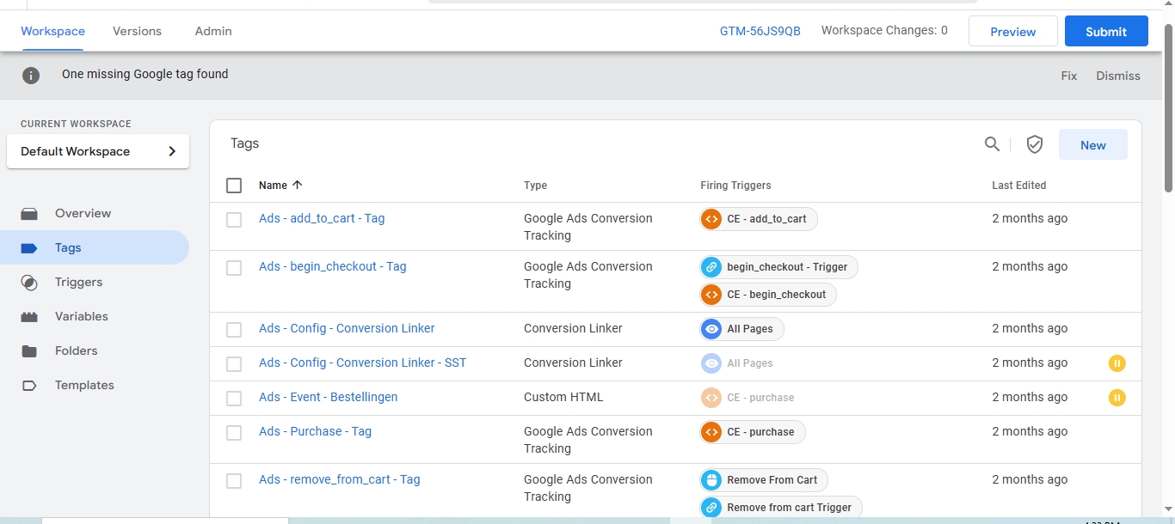Image resolution: width=1175 pixels, height=524 pixels.
Task: Open the Ads - begin_checkout - Tag link
Action: coord(332,266)
